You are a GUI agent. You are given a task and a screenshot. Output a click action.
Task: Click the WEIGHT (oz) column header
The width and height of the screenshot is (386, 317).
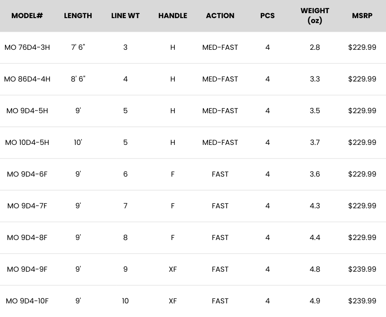click(x=315, y=15)
